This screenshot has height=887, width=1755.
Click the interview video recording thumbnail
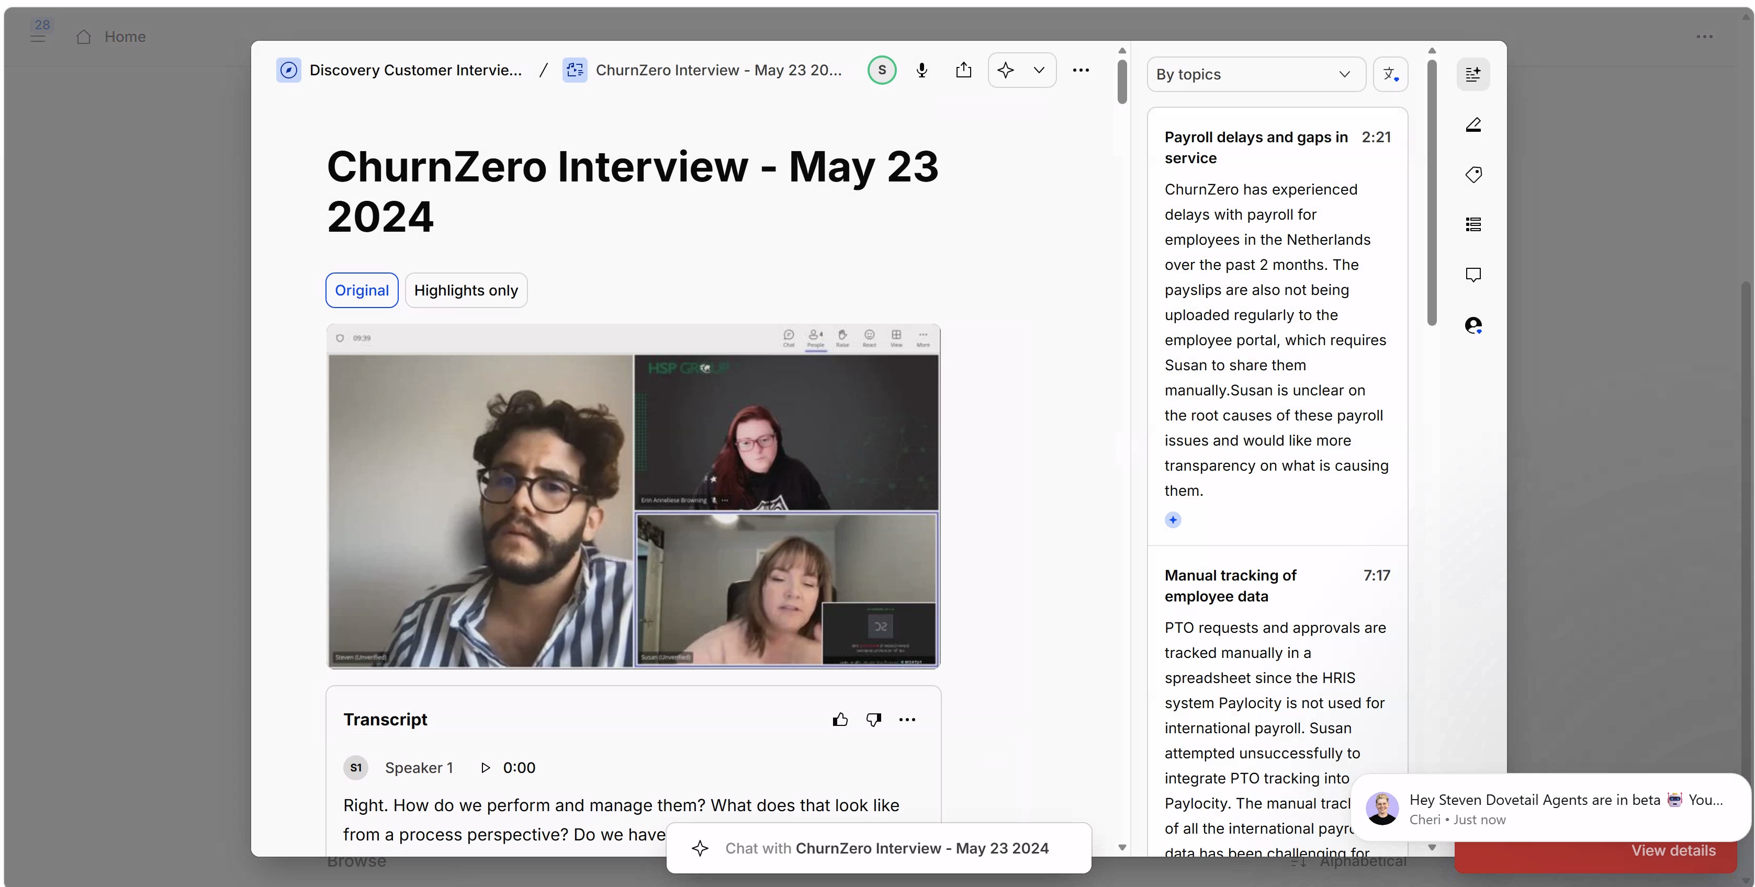point(633,496)
